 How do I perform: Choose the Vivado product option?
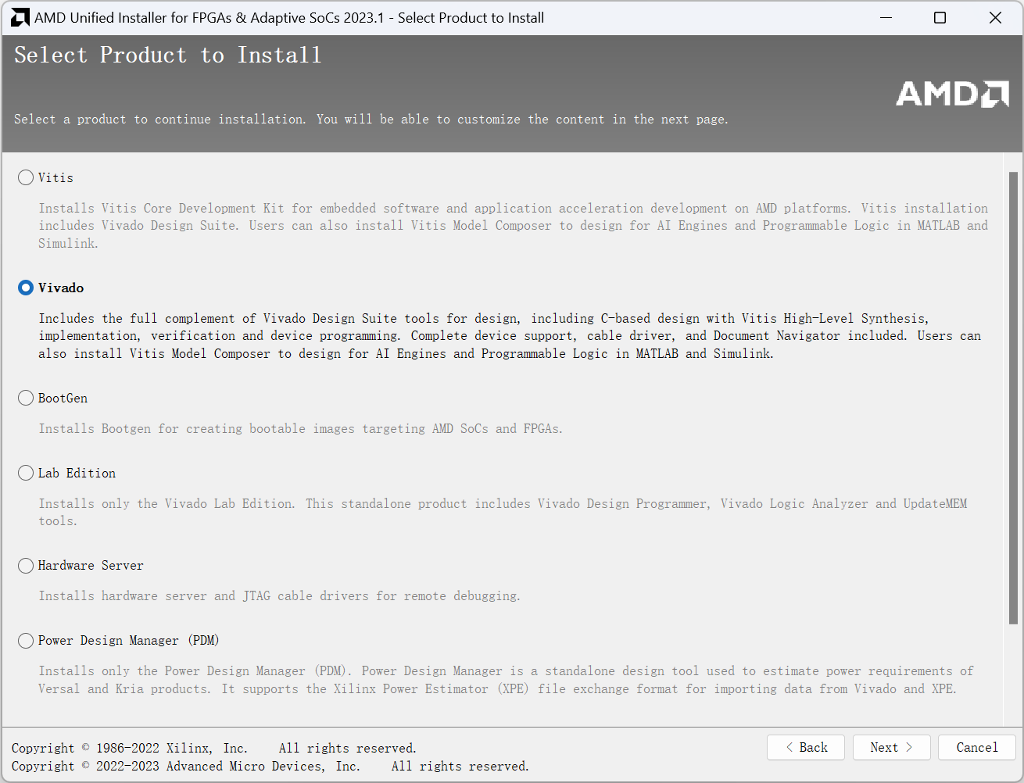coord(26,288)
